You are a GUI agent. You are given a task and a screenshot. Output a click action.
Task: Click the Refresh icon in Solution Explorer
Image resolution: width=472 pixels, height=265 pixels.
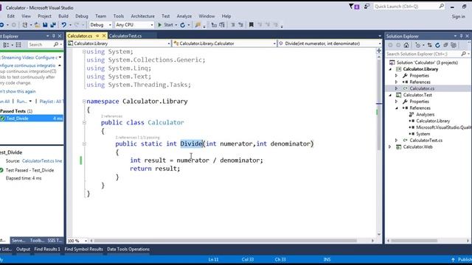(x=437, y=46)
